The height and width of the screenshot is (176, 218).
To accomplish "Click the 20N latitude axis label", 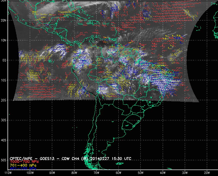I will tap(3, 20).
